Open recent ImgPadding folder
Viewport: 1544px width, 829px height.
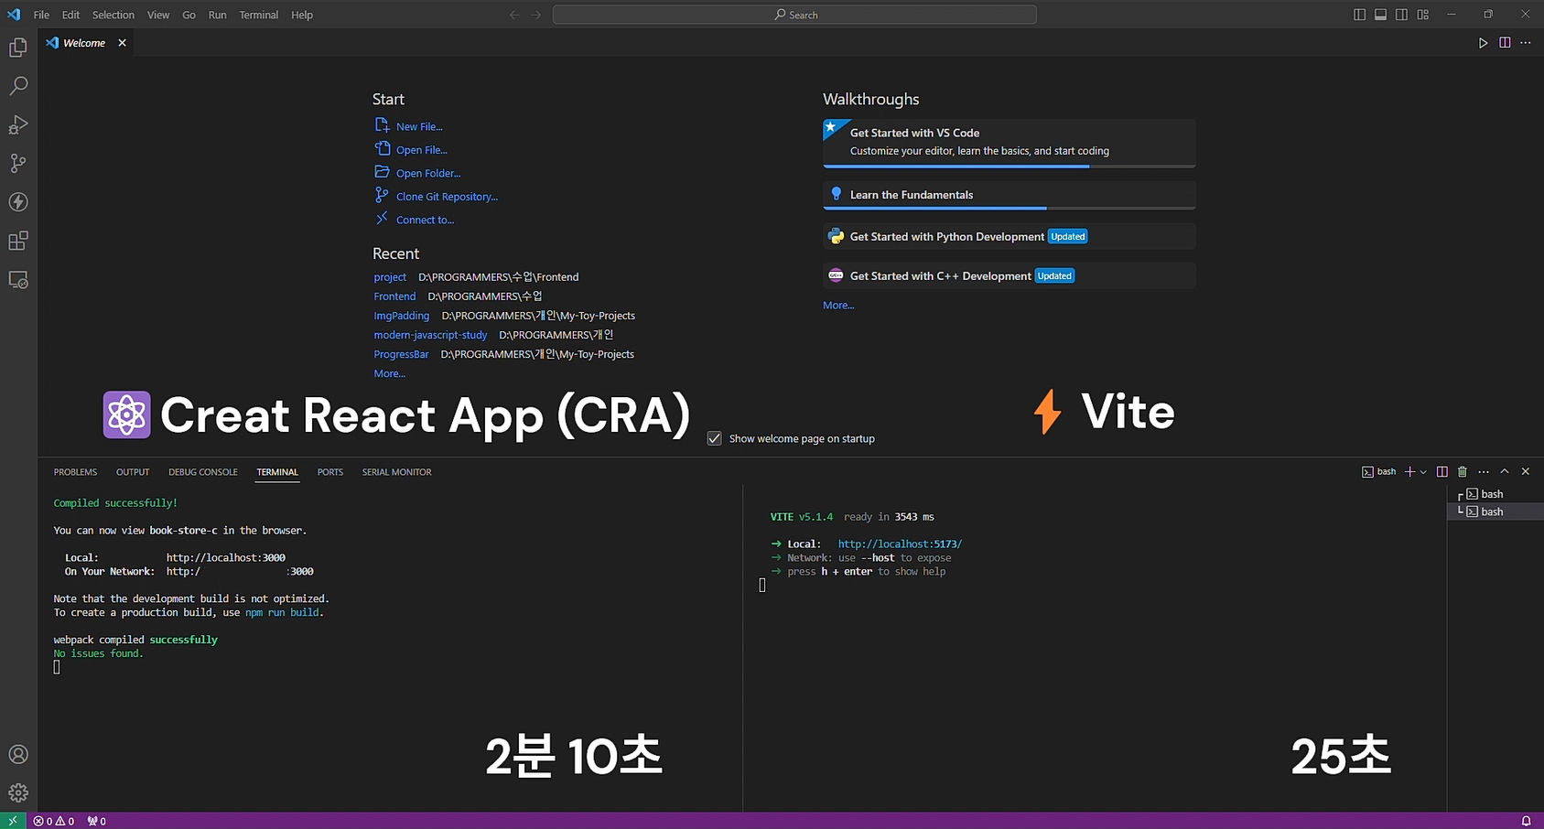tap(401, 316)
